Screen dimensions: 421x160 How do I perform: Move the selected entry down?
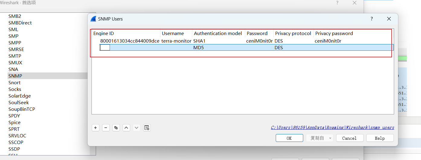coord(137,128)
